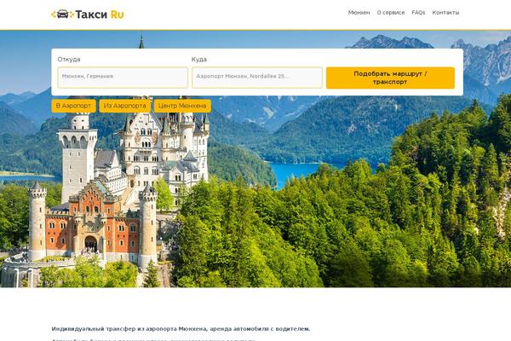The height and width of the screenshot is (341, 511).
Task: Open the FAQs menu item
Action: pos(418,13)
